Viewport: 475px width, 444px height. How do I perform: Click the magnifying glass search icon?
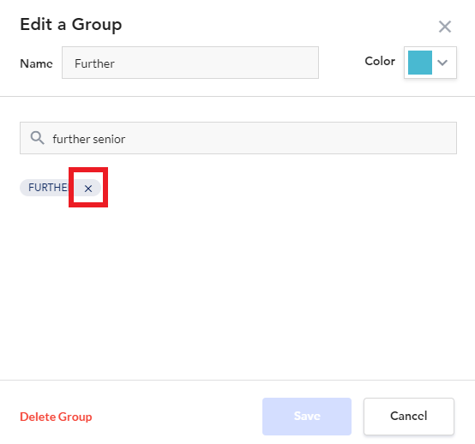(x=37, y=138)
